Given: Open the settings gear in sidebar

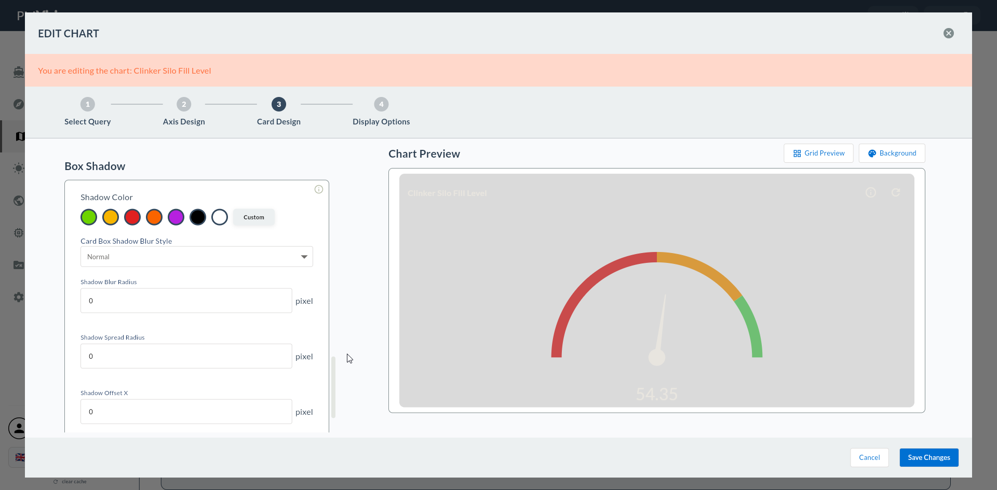Looking at the screenshot, I should point(19,297).
